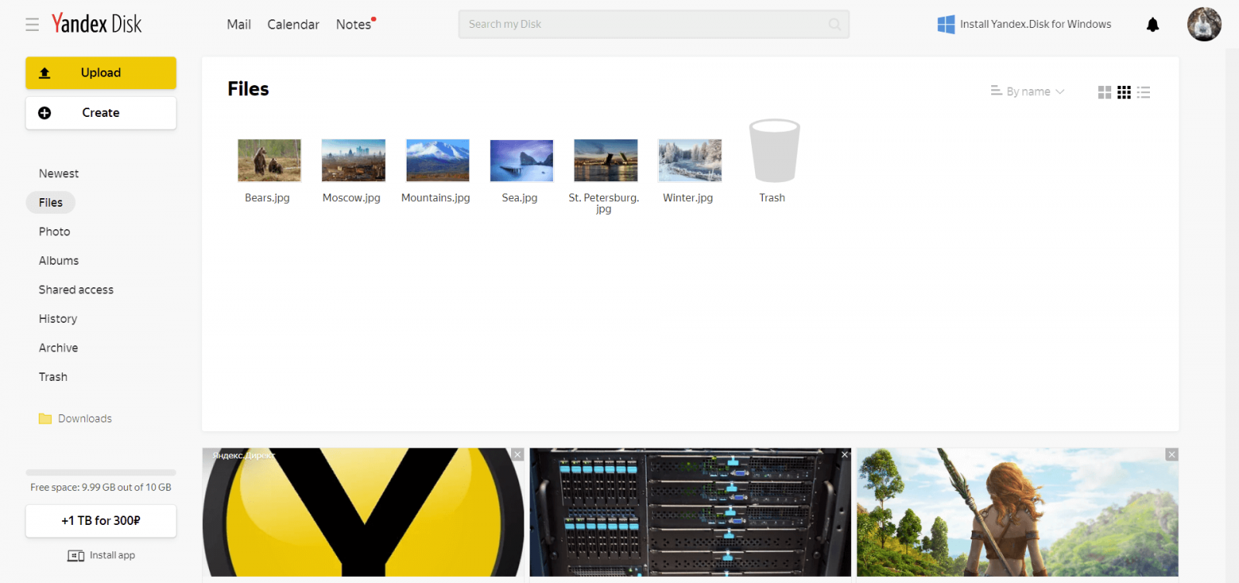Click the free space storage bar
The width and height of the screenshot is (1239, 583).
(x=101, y=472)
